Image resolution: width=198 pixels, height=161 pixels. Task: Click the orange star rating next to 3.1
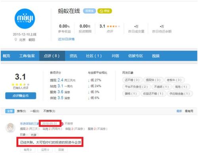(x=113, y=27)
